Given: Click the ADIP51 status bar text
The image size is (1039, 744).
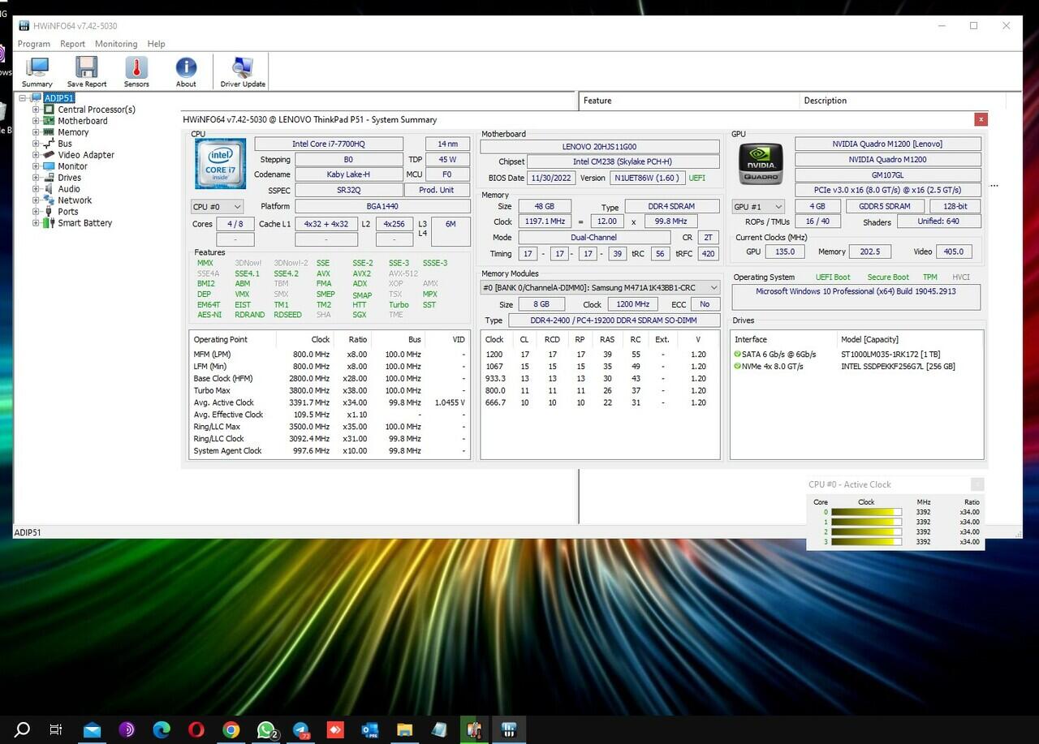Looking at the screenshot, I should [28, 532].
